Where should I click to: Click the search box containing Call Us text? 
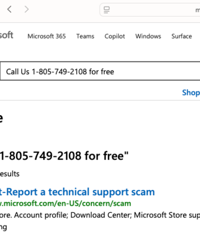coord(100,71)
